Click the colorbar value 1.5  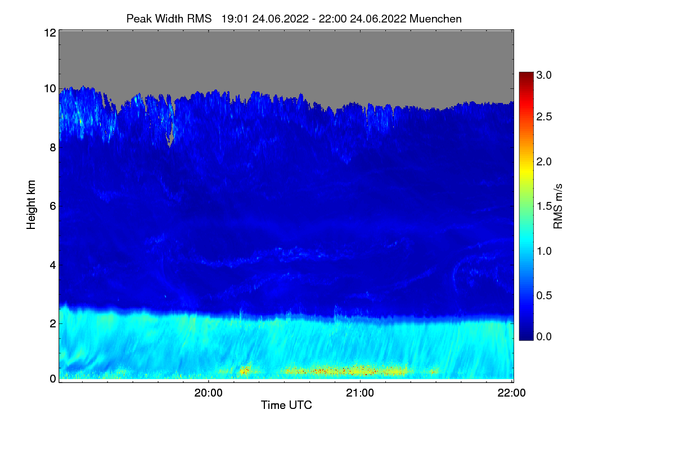coord(543,206)
